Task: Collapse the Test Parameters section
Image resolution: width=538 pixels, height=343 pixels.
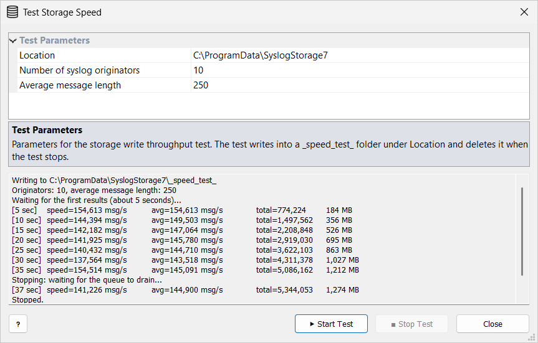Action: coord(13,41)
